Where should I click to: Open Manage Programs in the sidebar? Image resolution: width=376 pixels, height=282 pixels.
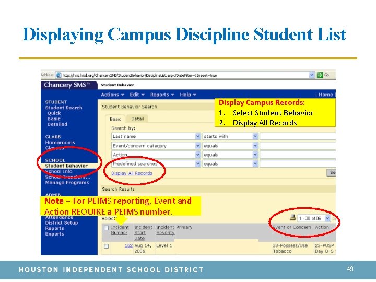click(67, 182)
